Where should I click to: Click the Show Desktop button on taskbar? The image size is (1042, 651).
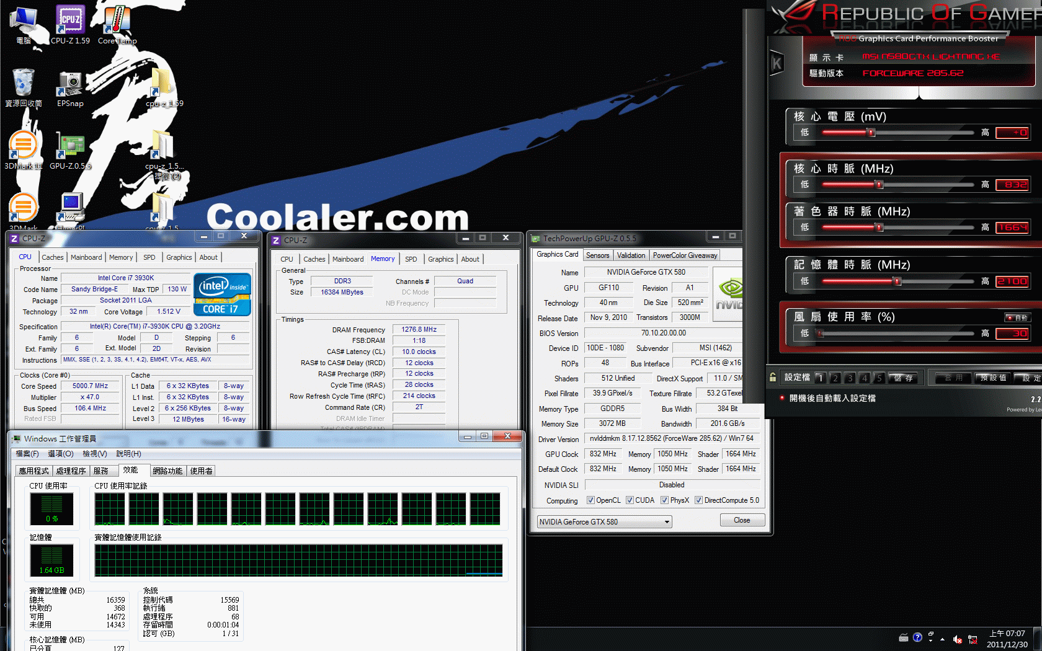coord(1038,639)
